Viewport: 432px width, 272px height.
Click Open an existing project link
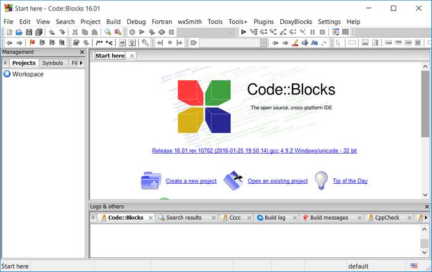[278, 181]
